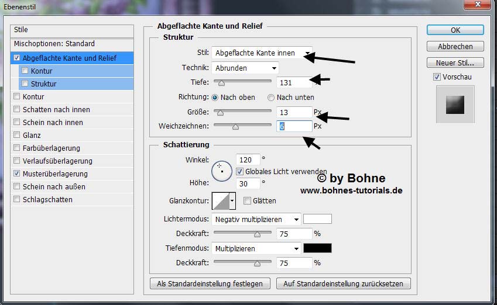The width and height of the screenshot is (497, 305).
Task: Select the Struktur sub-item in the styles list
Action: tap(44, 84)
